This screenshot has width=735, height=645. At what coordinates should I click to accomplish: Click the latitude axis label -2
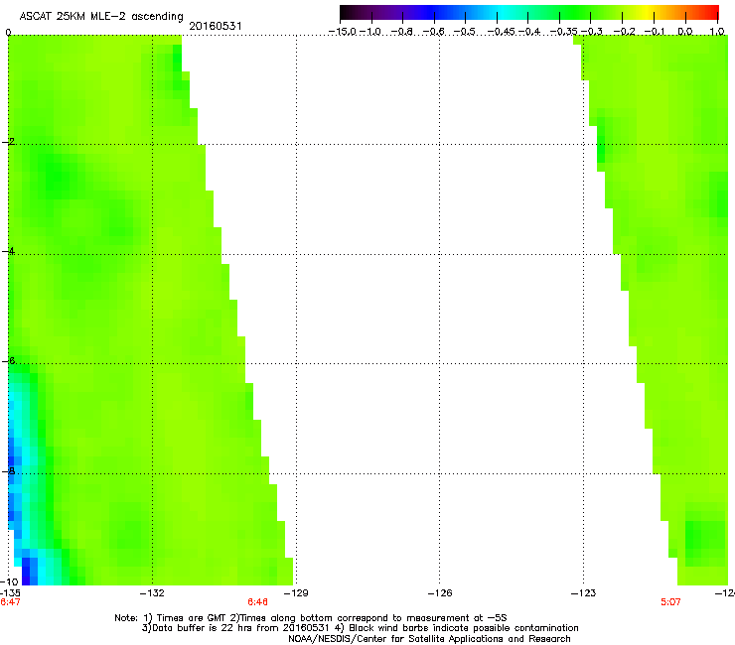click(8, 142)
